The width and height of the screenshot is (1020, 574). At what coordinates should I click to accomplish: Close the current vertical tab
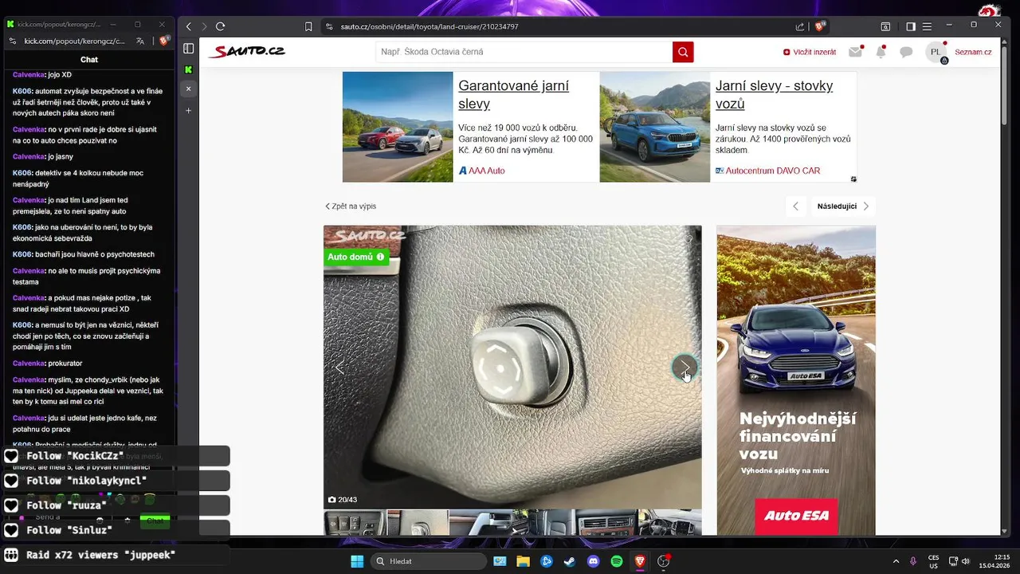[x=189, y=88]
